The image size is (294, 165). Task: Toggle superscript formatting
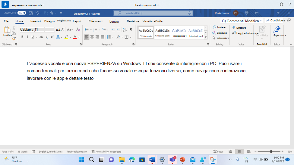pos(52,37)
